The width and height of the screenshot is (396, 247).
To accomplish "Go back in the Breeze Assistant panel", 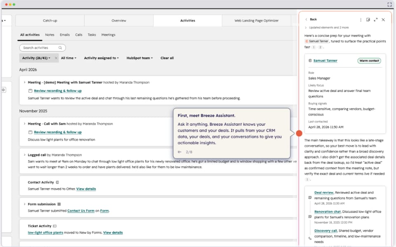I will click(311, 19).
